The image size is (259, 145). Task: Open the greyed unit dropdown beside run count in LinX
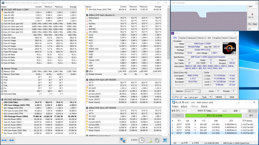tap(253, 111)
